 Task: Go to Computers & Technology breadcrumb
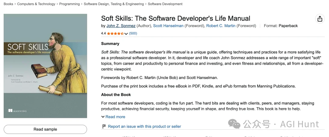click(36, 4)
